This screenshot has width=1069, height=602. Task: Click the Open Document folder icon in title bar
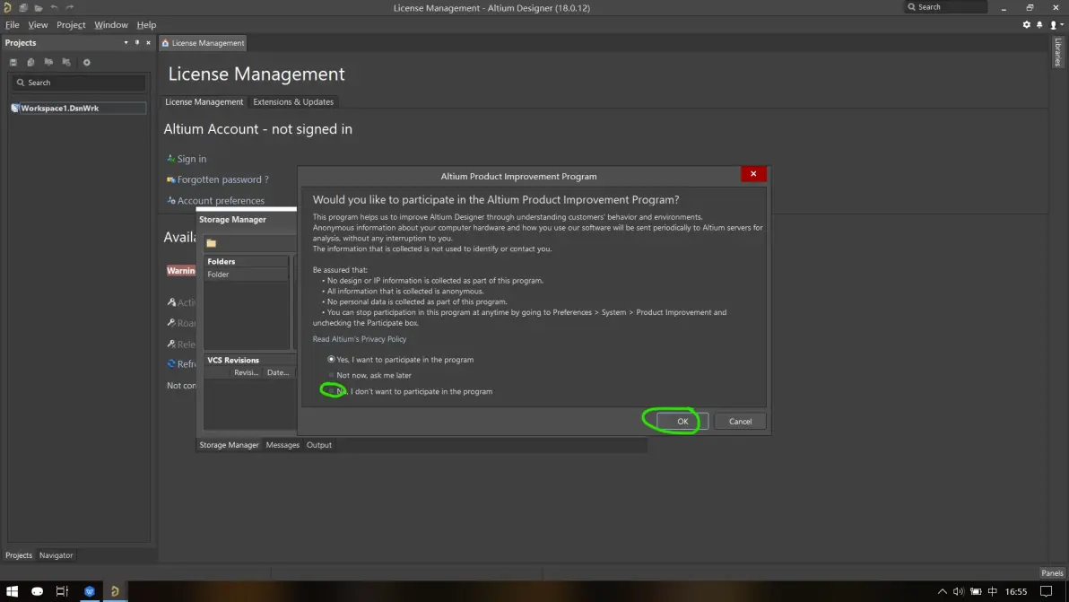point(39,7)
